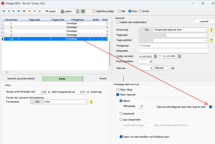Go to previous record arrow
215x144 pixels.
(x=9, y=11)
